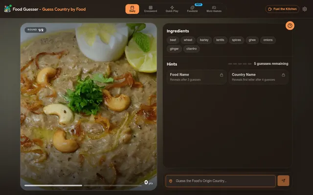The width and height of the screenshot is (313, 195).
Task: Click the calendar icon in the Daily tab
Action: click(132, 8)
